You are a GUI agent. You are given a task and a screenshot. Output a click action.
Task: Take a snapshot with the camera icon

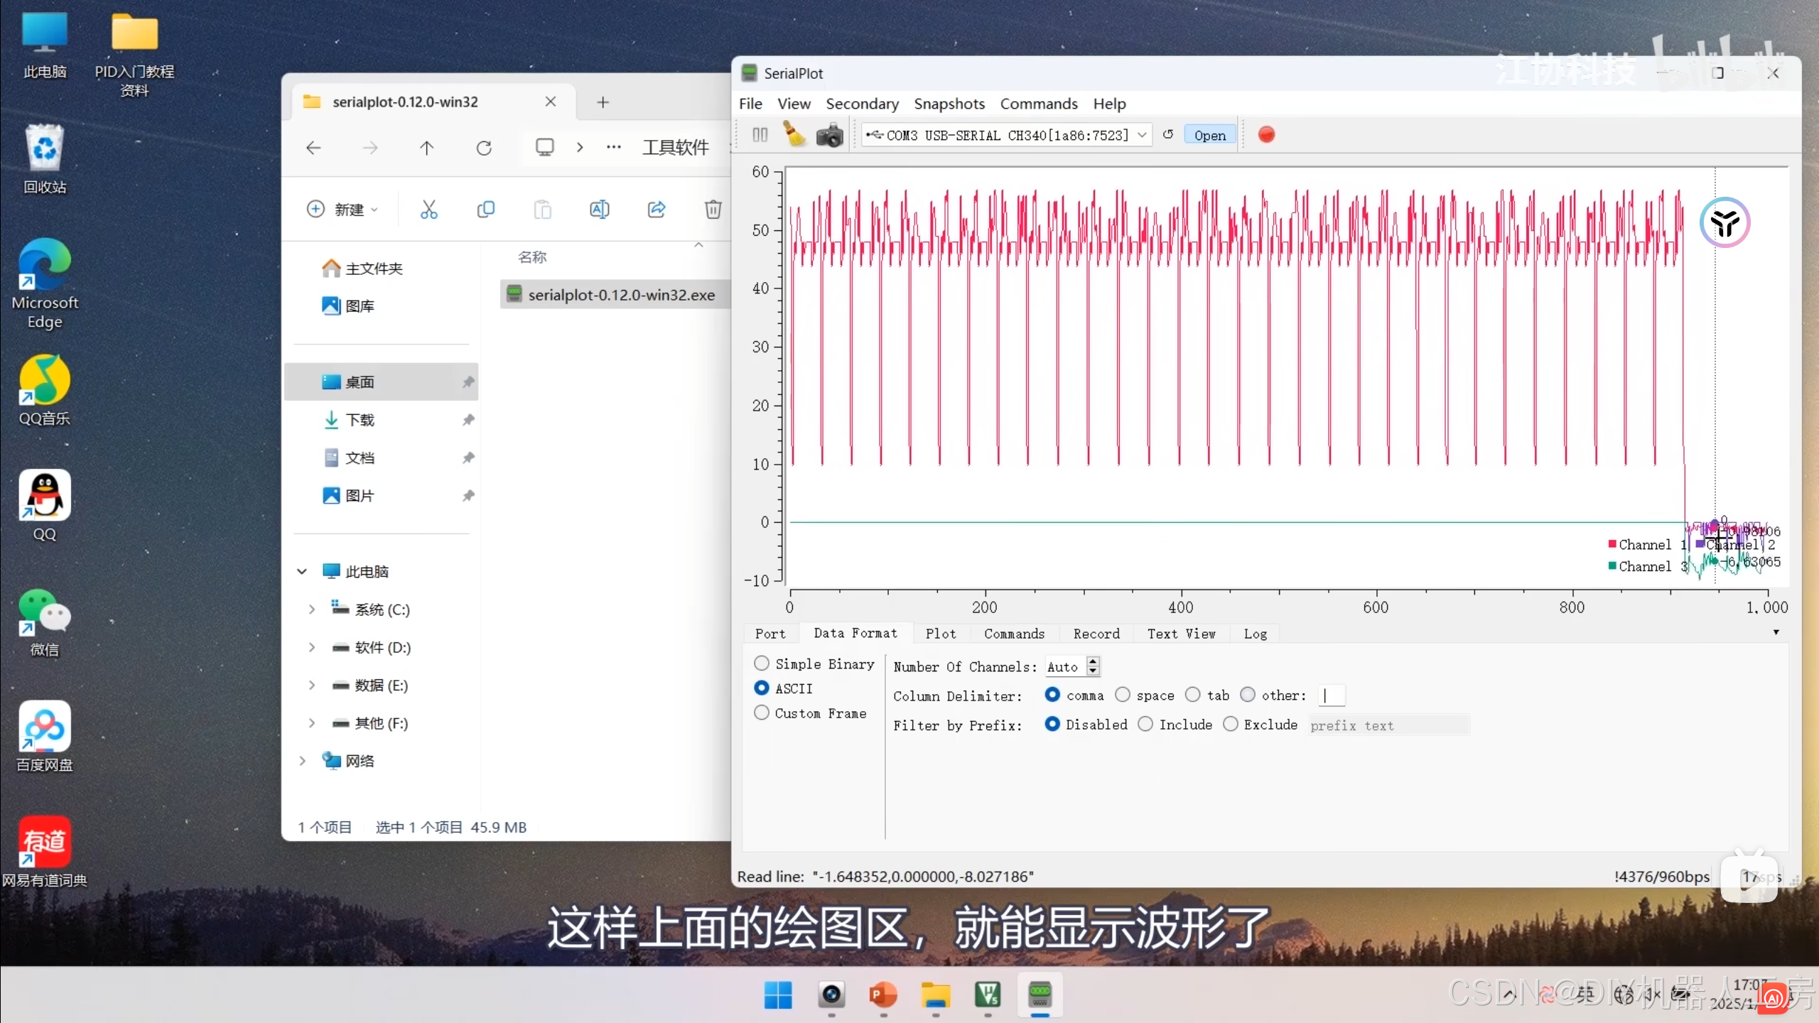(828, 135)
